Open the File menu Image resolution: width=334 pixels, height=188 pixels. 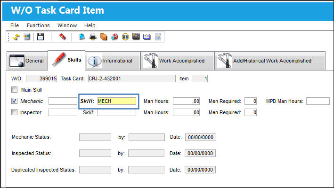[x=15, y=25]
